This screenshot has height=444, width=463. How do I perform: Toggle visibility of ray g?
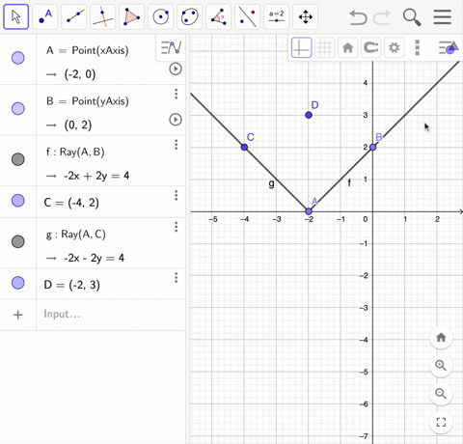18,241
